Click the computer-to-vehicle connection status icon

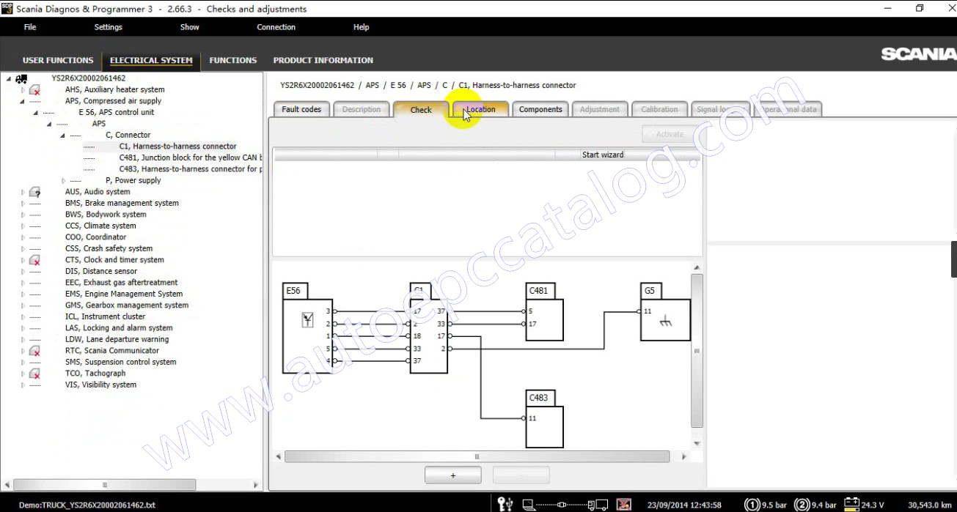click(565, 504)
